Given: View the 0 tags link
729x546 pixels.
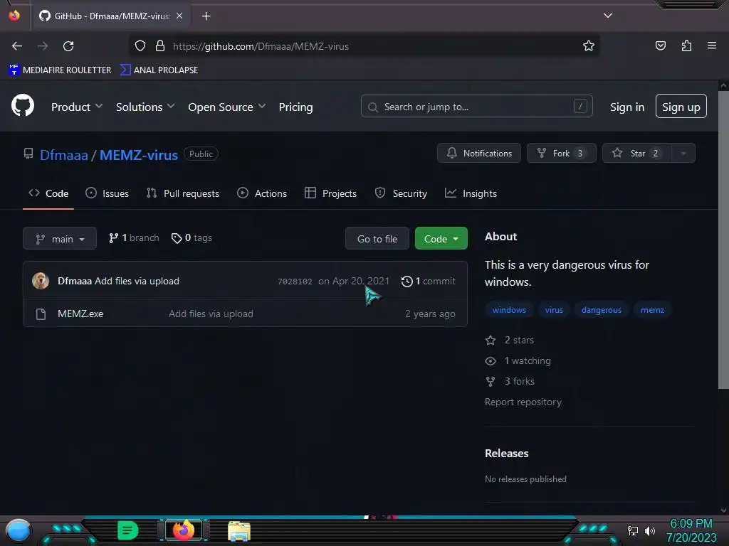Looking at the screenshot, I should pos(192,237).
